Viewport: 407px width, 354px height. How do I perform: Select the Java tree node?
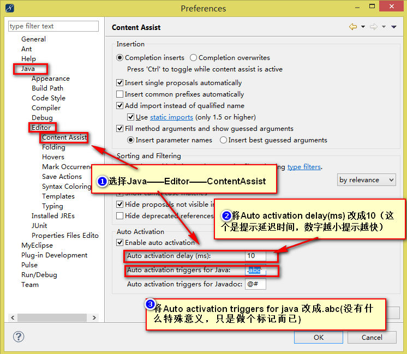point(28,69)
